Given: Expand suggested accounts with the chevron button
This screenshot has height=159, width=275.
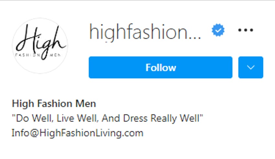Looking at the screenshot, I should [x=251, y=67].
